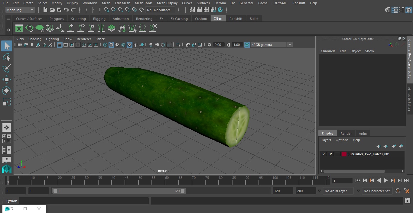Go to the end of playback range

click(x=407, y=180)
